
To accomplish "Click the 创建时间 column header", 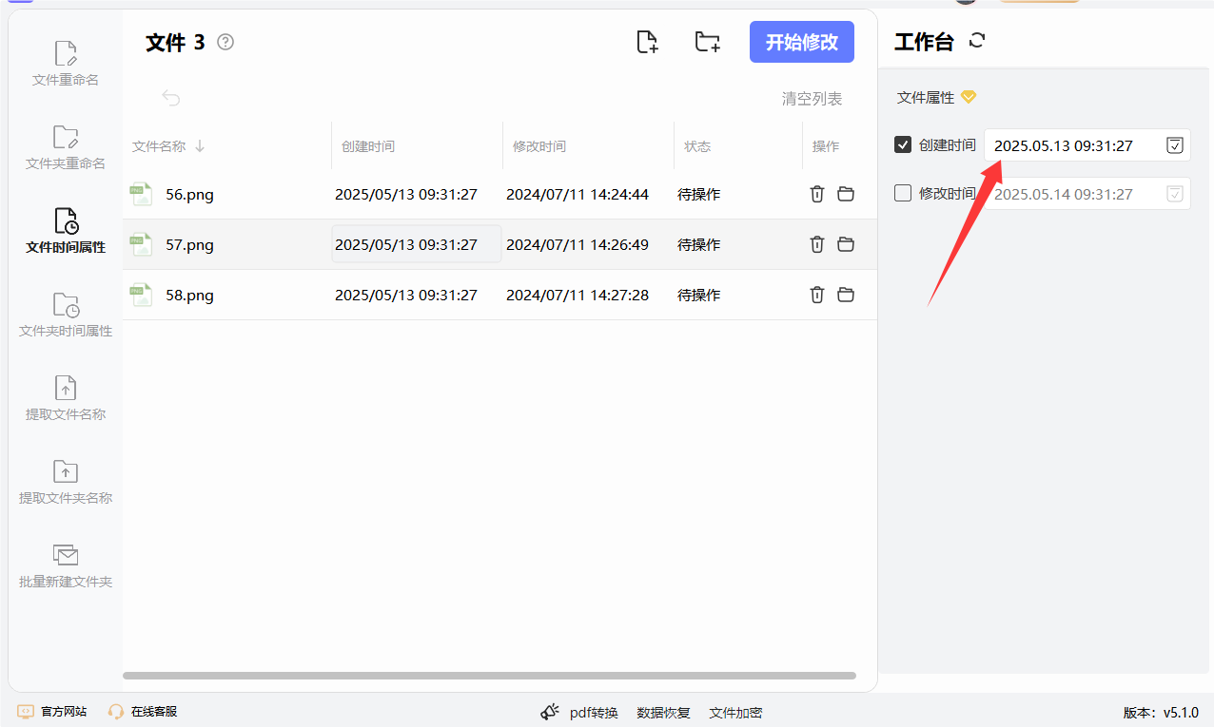I will click(368, 146).
